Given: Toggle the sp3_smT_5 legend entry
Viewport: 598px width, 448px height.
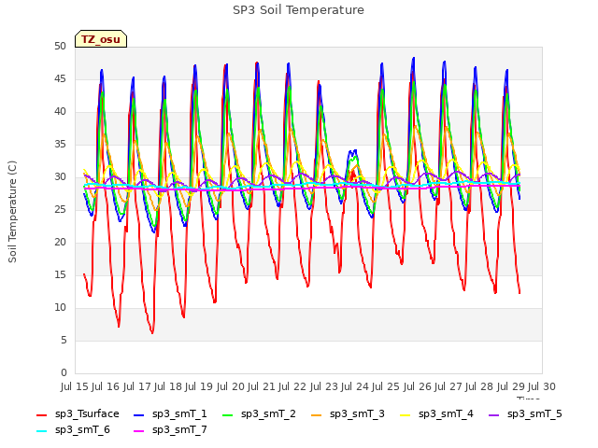Looking at the screenshot, I should [525, 414].
